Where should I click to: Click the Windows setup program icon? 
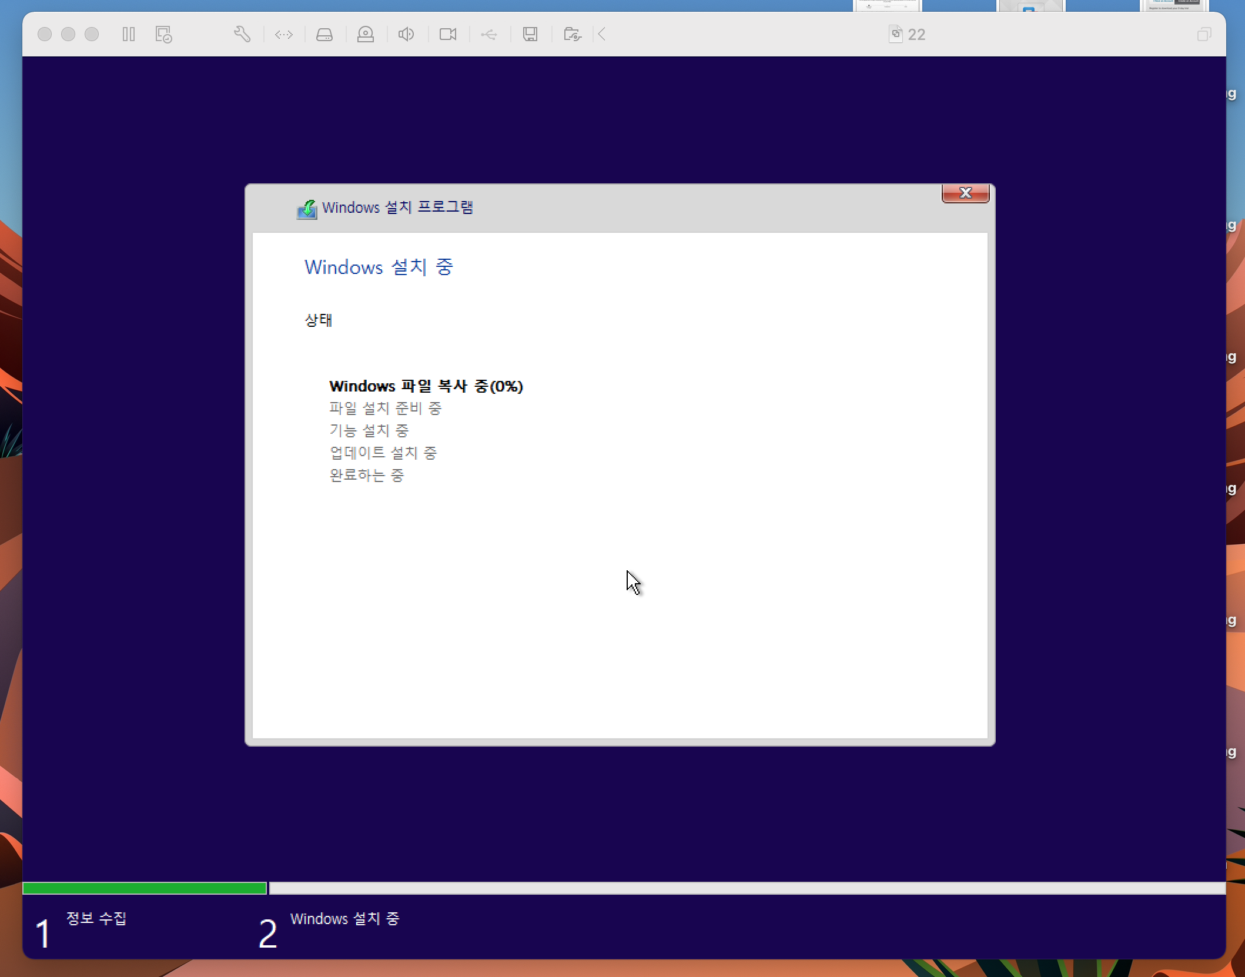[307, 209]
